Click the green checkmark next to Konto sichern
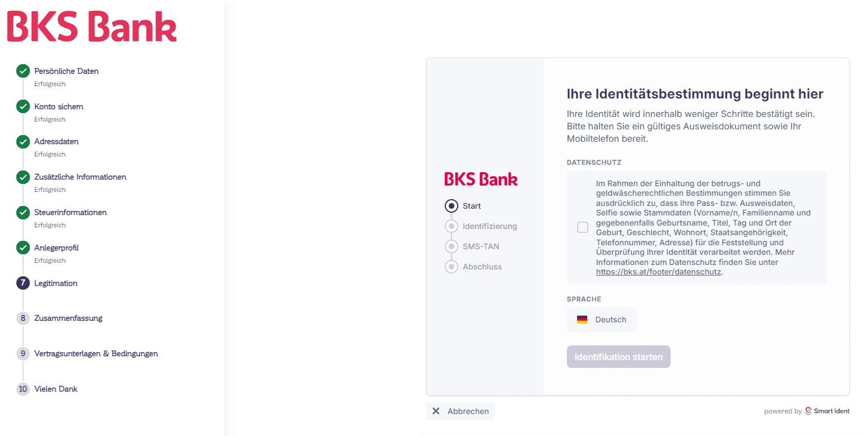 click(23, 106)
